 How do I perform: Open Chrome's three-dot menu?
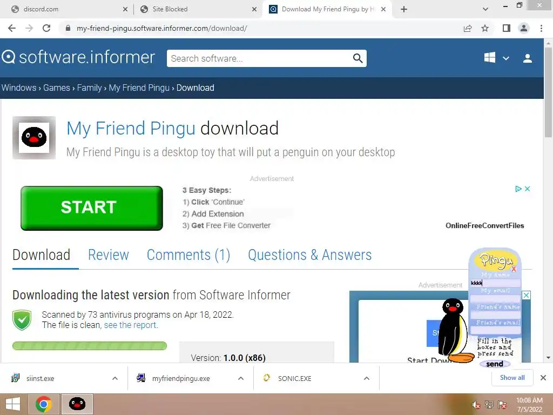click(x=541, y=28)
